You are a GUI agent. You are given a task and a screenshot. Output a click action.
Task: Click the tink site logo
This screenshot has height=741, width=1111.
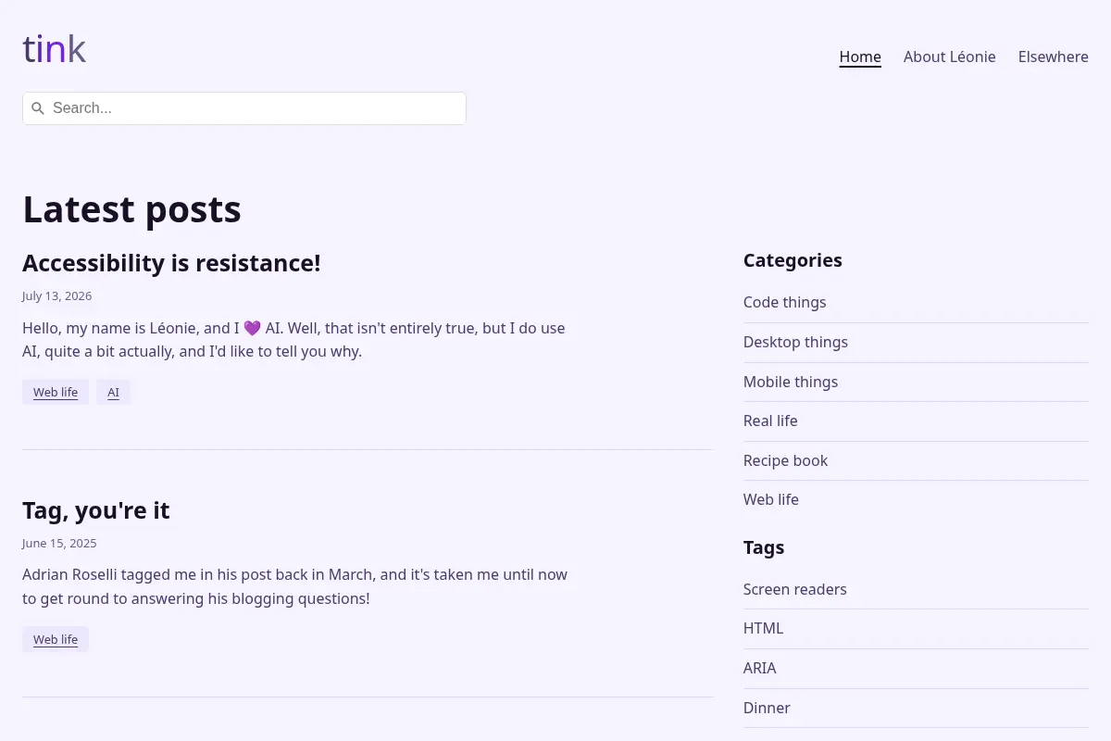[55, 50]
